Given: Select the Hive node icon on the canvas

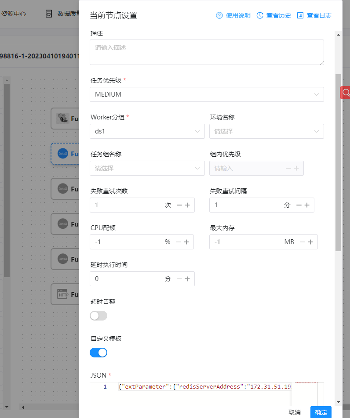Looking at the screenshot, I should click(x=63, y=119).
